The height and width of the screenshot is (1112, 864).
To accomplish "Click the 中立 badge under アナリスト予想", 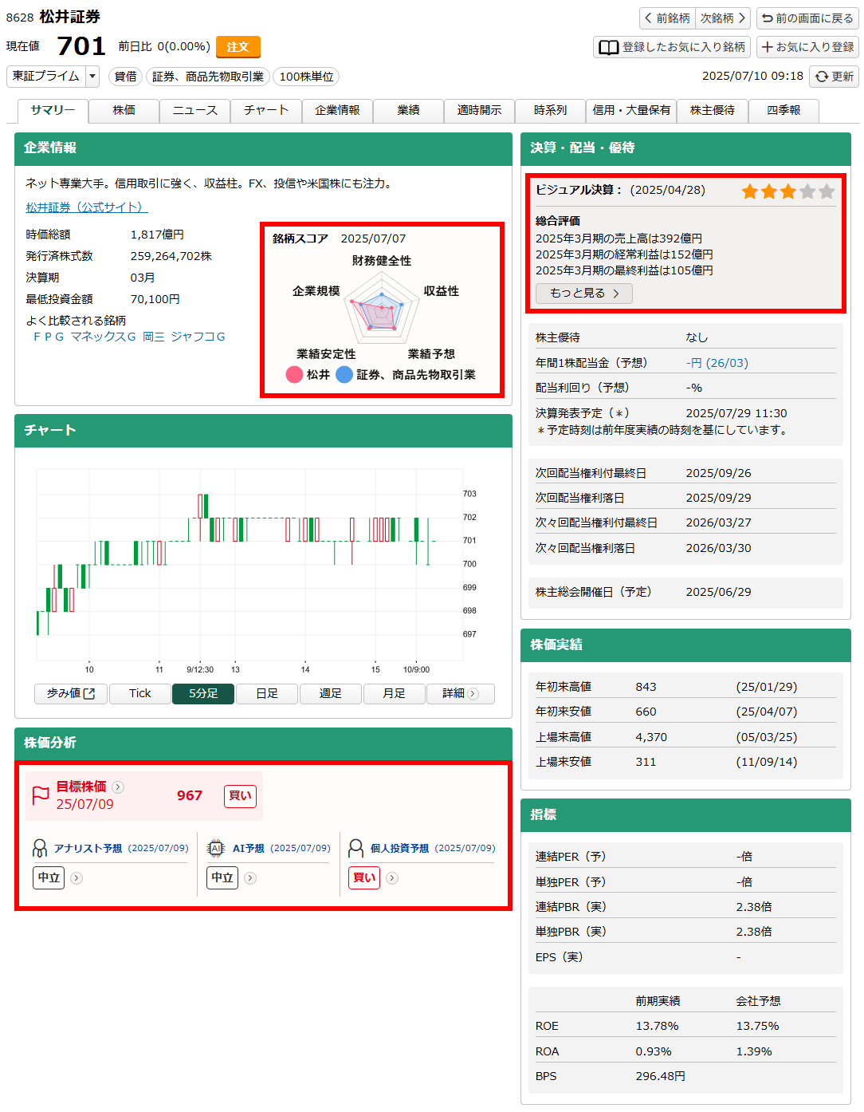I will (x=49, y=878).
